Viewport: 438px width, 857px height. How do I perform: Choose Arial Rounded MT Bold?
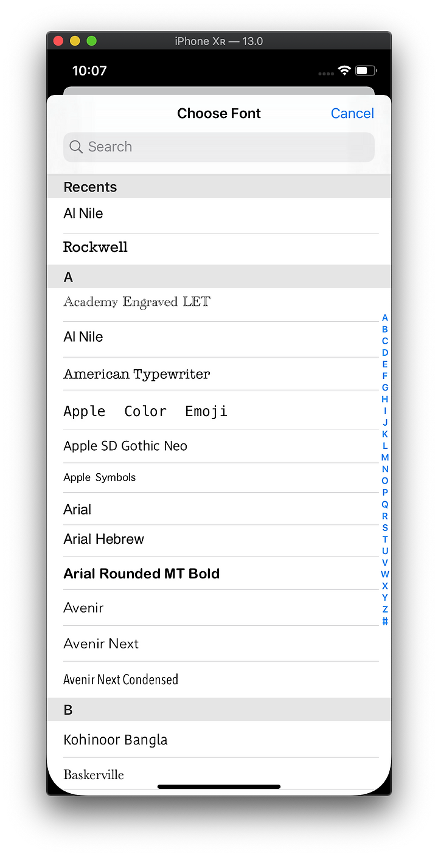tap(219, 573)
